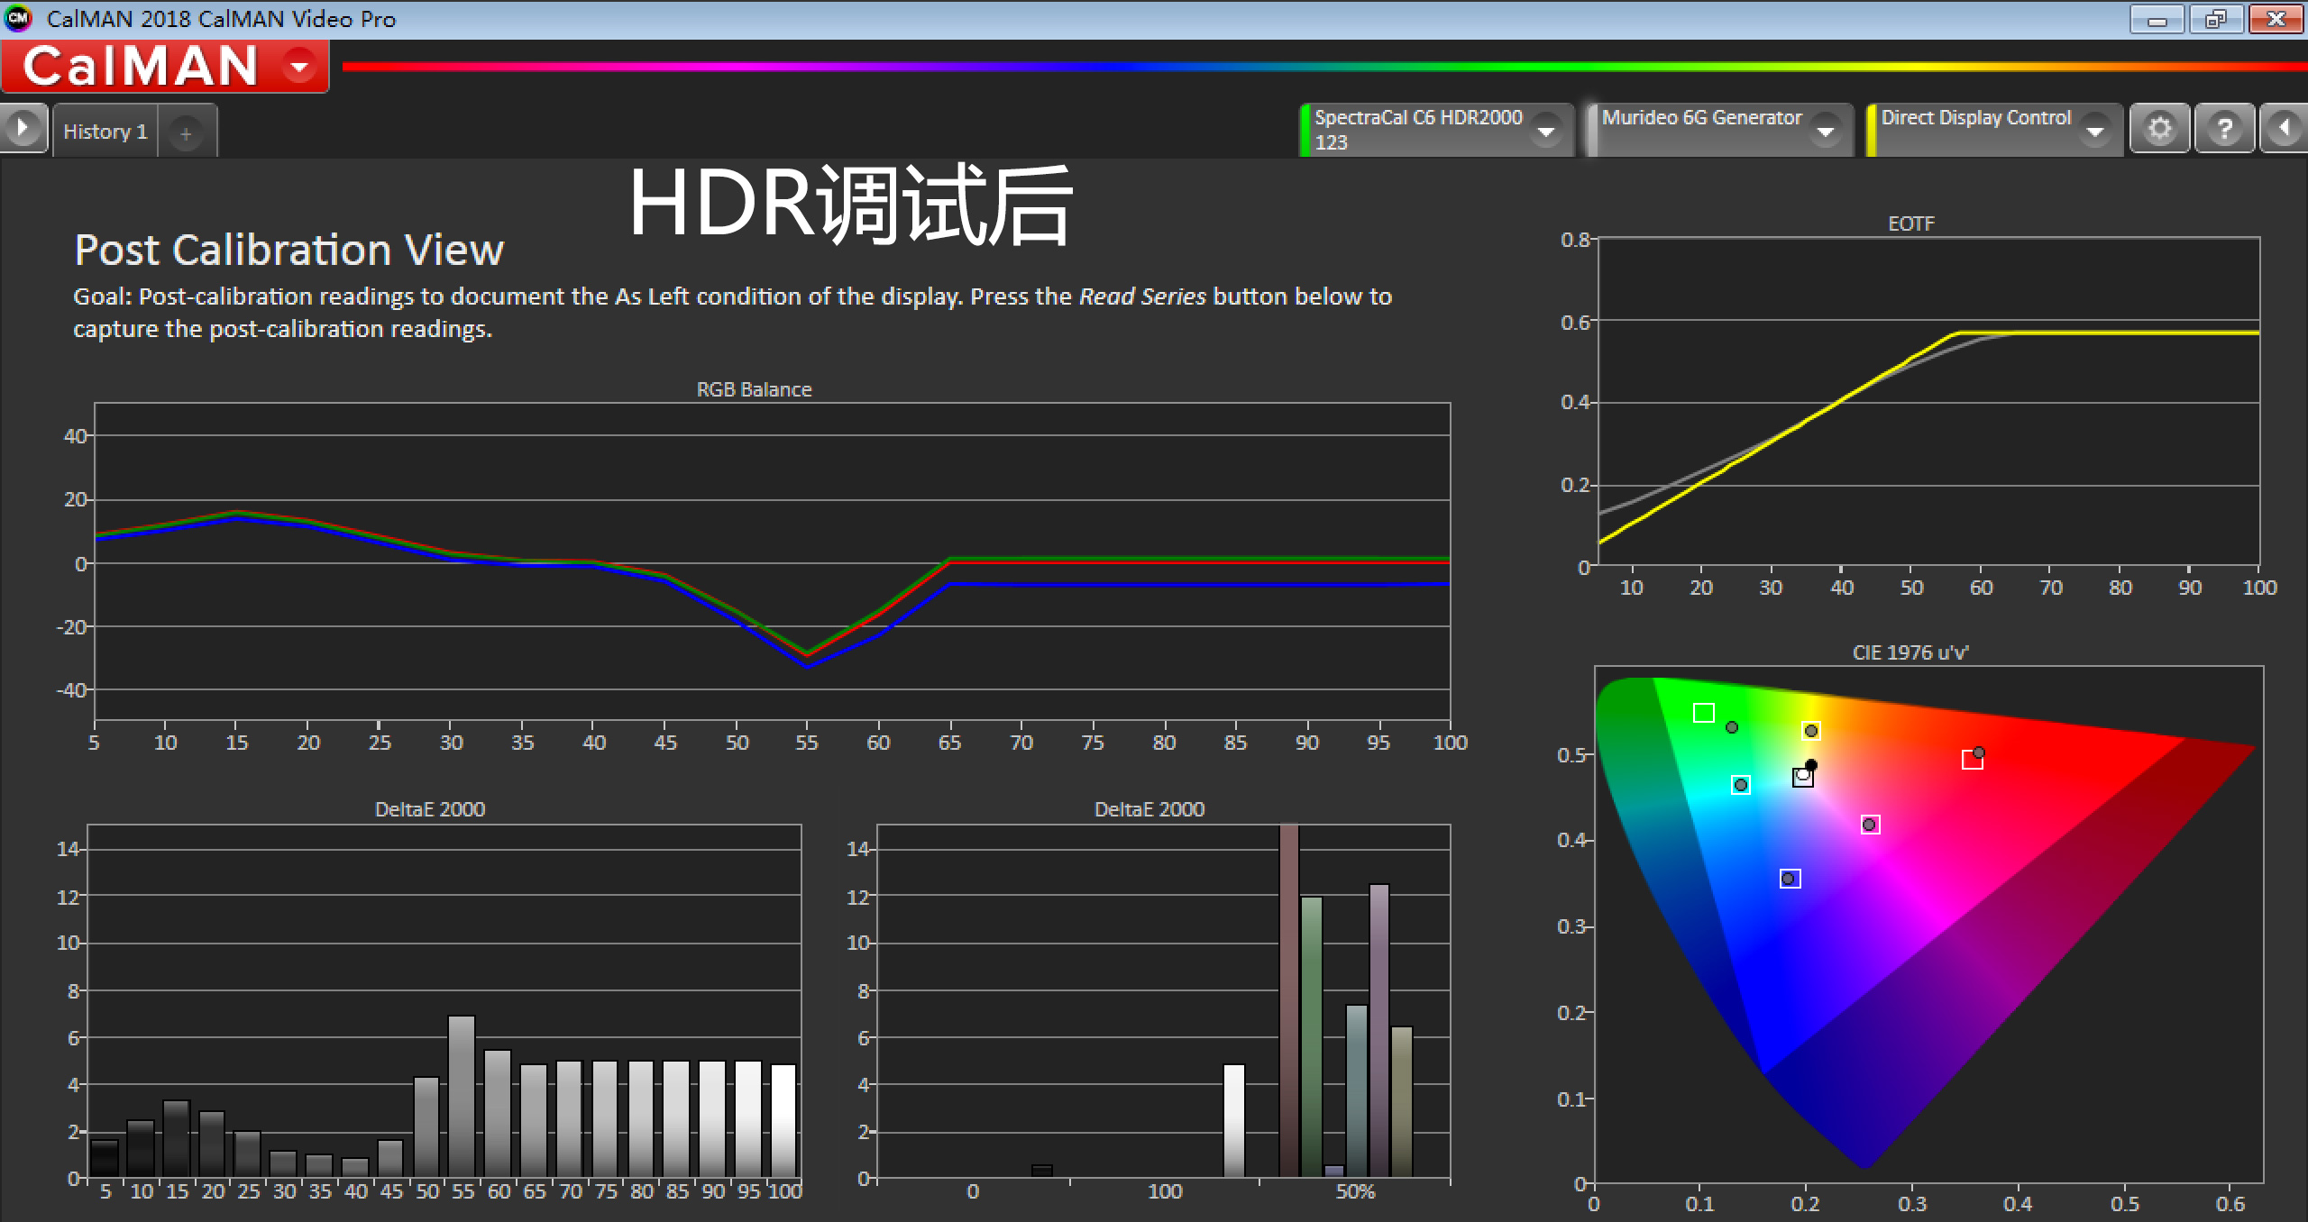This screenshot has height=1222, width=2308.
Task: Open settings with the gear icon
Action: coord(2159,129)
